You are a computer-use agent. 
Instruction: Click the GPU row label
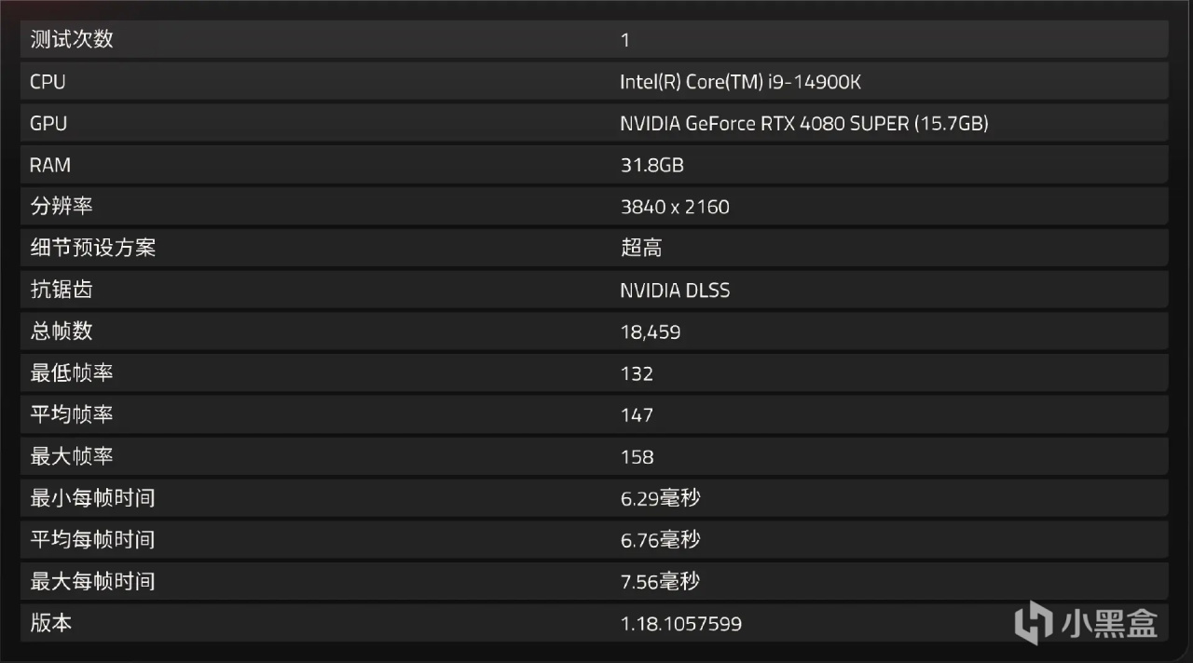point(48,123)
